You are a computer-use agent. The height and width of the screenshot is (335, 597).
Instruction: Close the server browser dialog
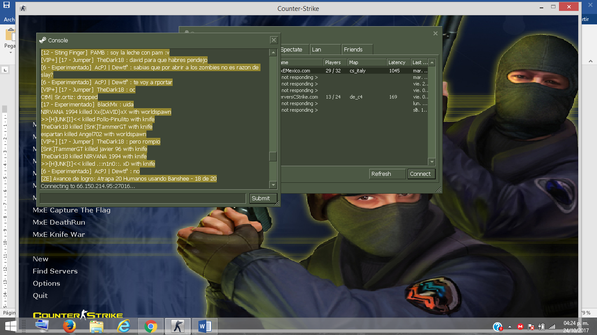tap(435, 34)
